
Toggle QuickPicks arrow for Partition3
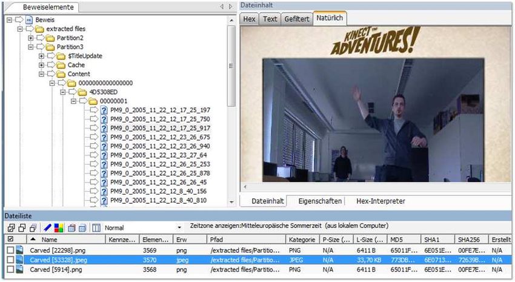[x=41, y=47]
